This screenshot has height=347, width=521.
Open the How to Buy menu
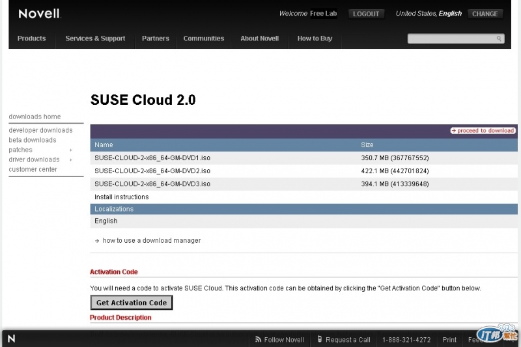pos(315,38)
